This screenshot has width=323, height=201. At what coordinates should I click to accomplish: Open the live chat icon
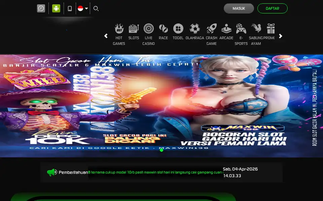(x=41, y=8)
